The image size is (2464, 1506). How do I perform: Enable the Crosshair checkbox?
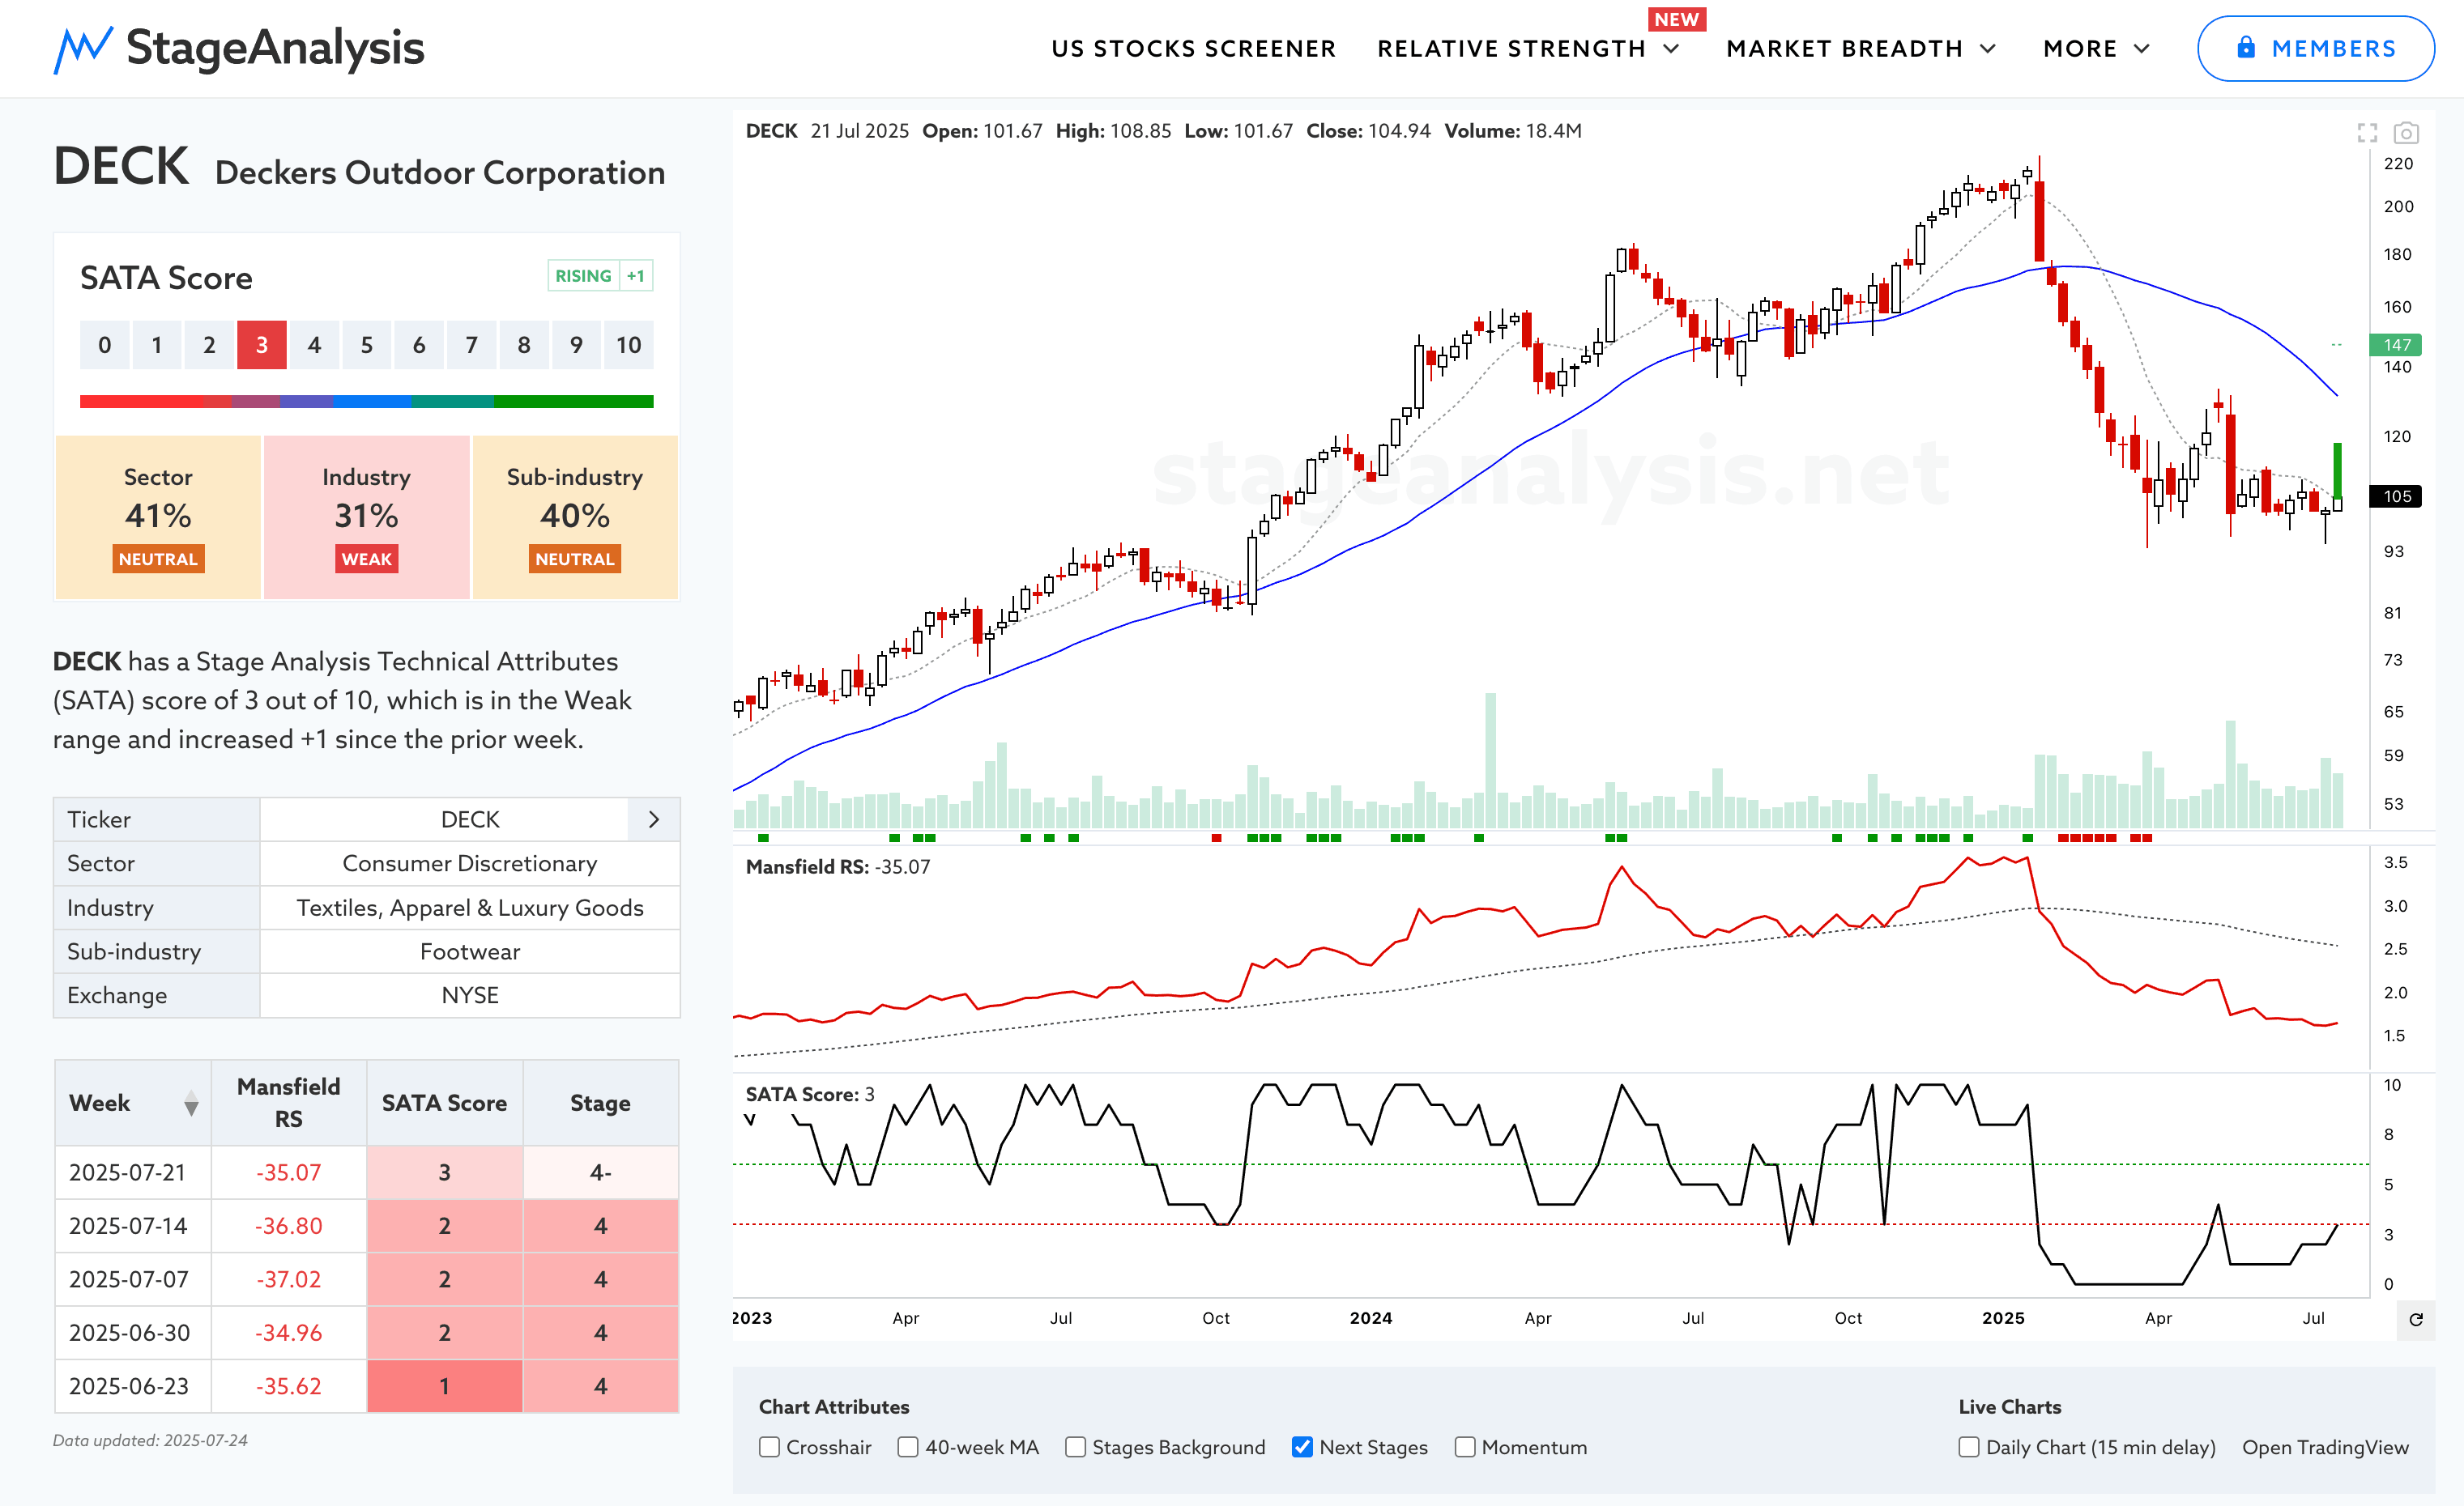coord(769,1447)
